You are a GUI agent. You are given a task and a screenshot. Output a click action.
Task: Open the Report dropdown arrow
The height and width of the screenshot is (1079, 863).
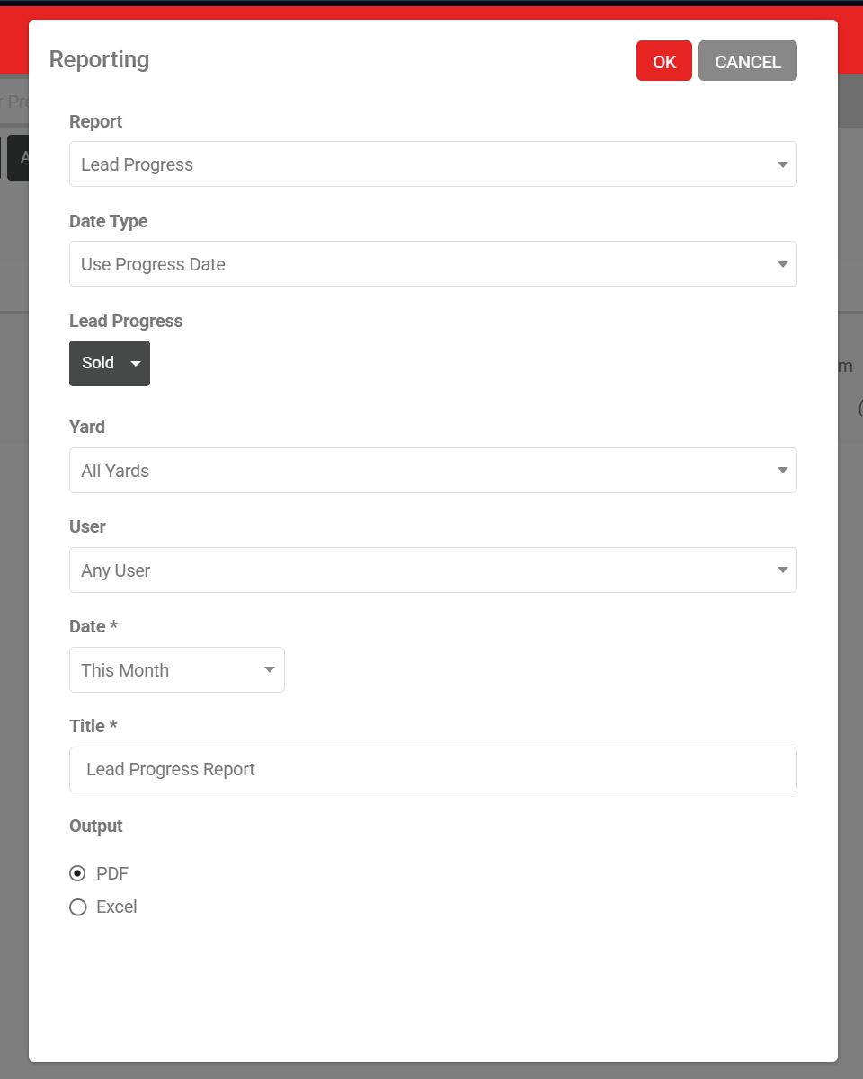(x=783, y=164)
